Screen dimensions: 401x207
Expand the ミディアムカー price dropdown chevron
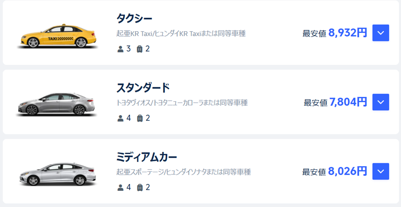[381, 171]
